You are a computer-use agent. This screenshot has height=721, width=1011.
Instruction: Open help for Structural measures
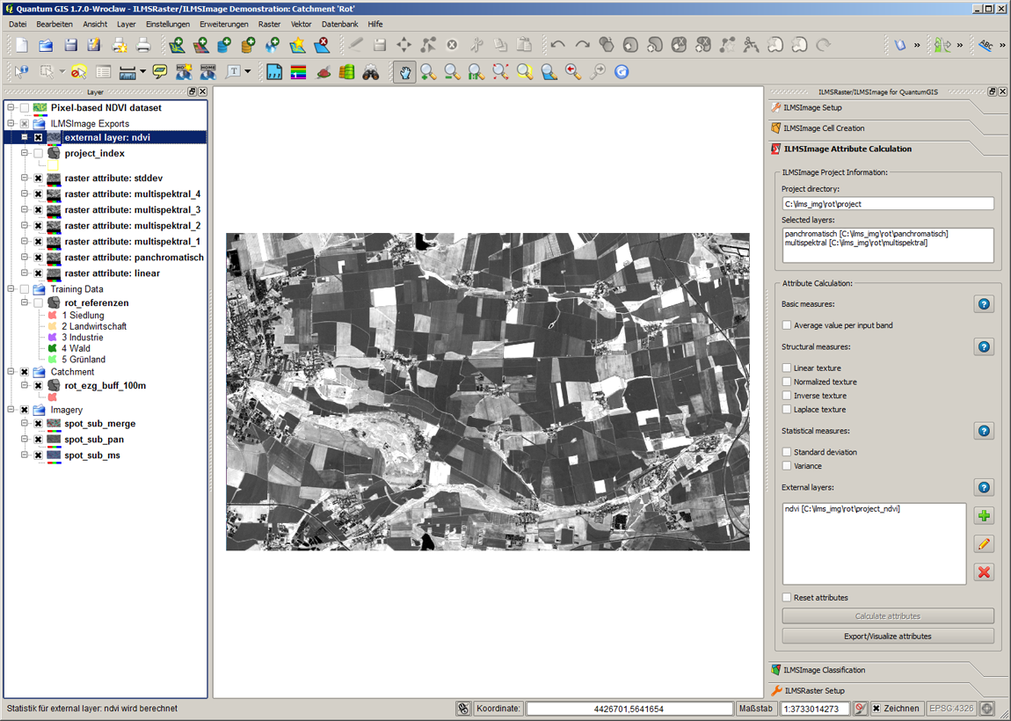(984, 347)
